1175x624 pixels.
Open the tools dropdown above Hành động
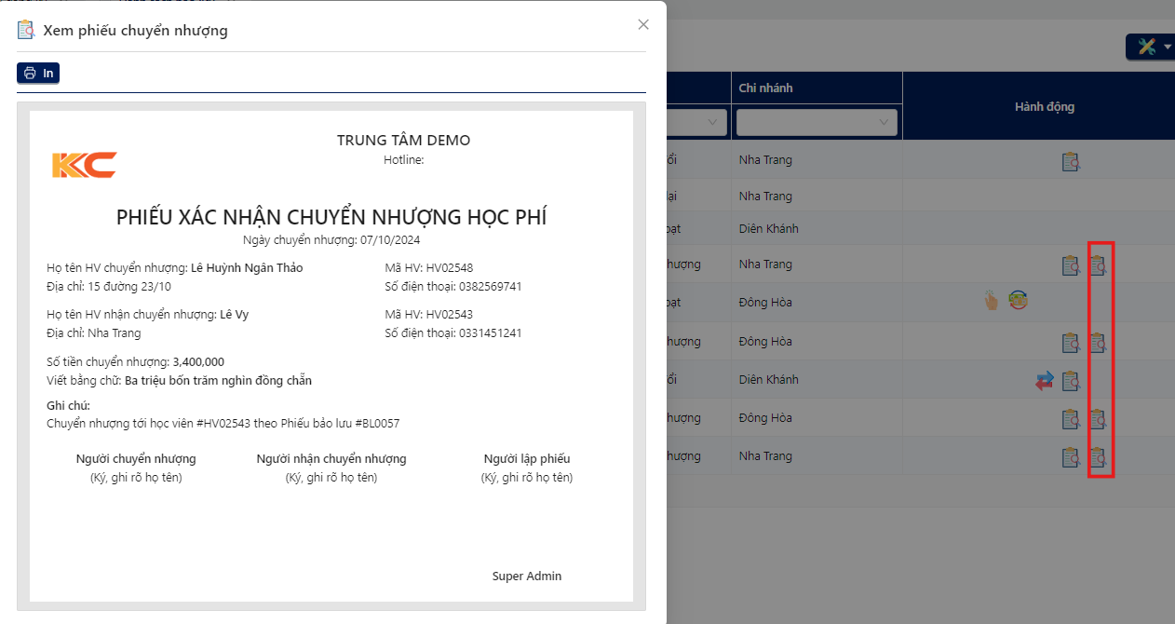point(1152,47)
